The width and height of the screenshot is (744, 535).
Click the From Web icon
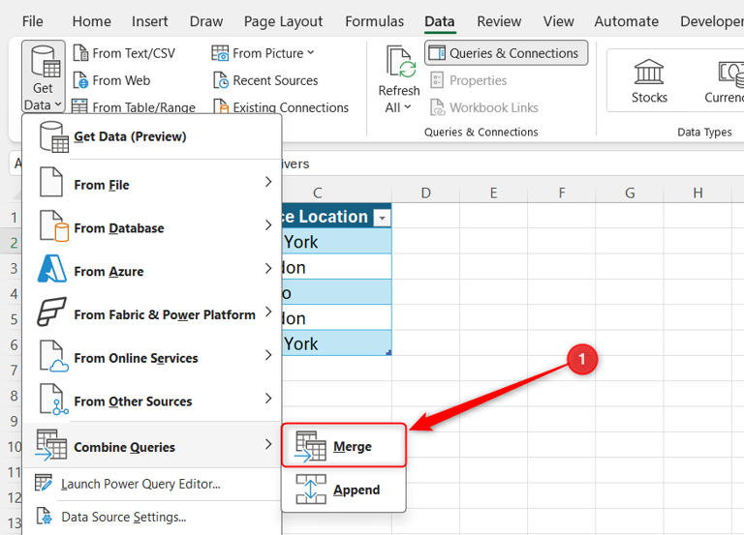click(x=80, y=80)
